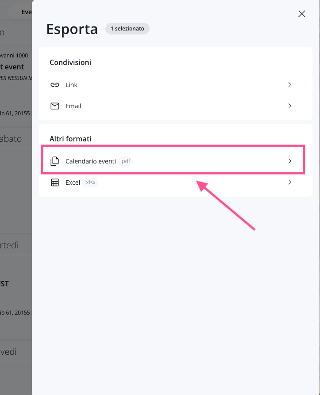Click the Altri formati section heading
The image size is (320, 395).
pos(70,139)
